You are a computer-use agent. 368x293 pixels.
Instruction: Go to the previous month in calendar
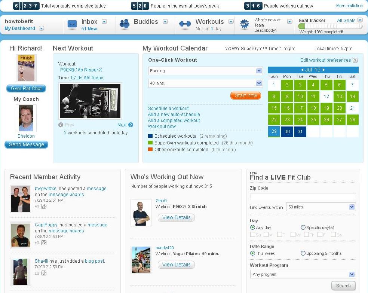303,70
